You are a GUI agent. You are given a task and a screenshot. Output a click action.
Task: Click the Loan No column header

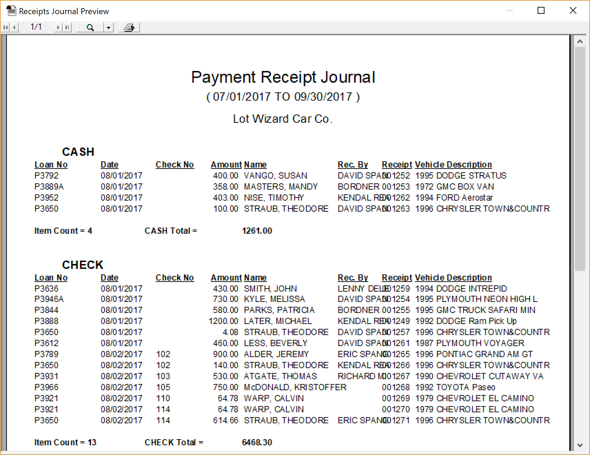pos(51,165)
